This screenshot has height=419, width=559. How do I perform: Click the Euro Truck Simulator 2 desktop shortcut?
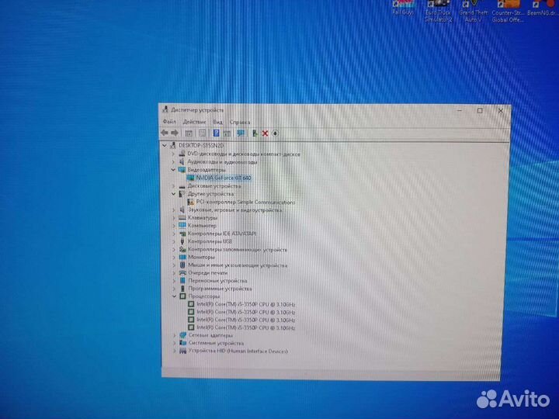(x=439, y=12)
